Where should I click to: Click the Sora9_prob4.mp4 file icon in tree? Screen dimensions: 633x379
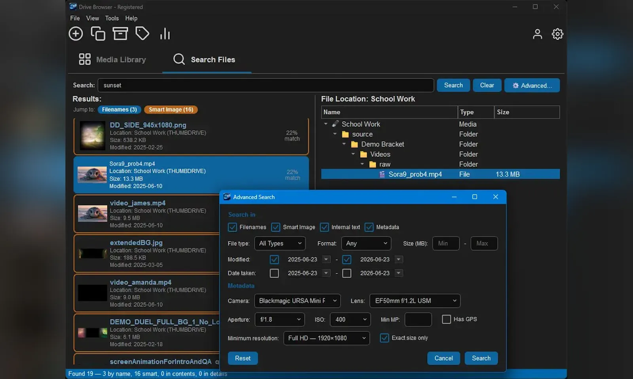click(382, 174)
